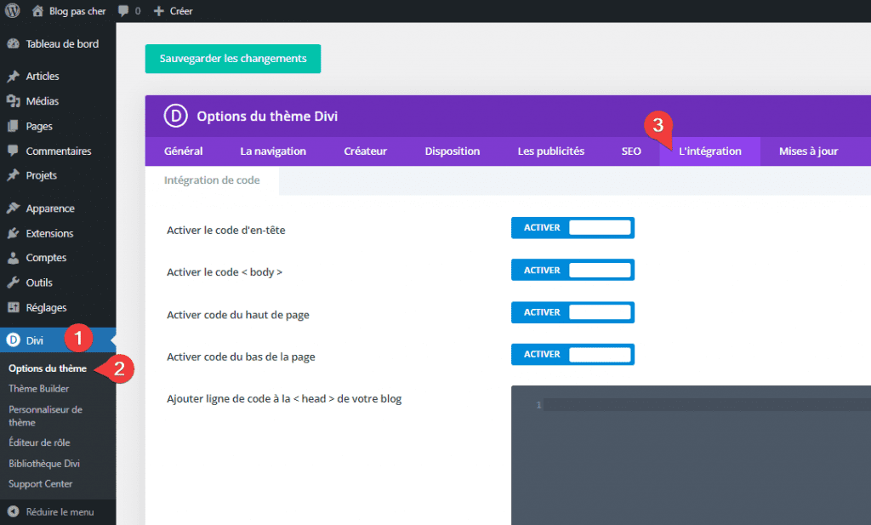Click the Pages icon in sidebar
The height and width of the screenshot is (525, 871).
[14, 126]
